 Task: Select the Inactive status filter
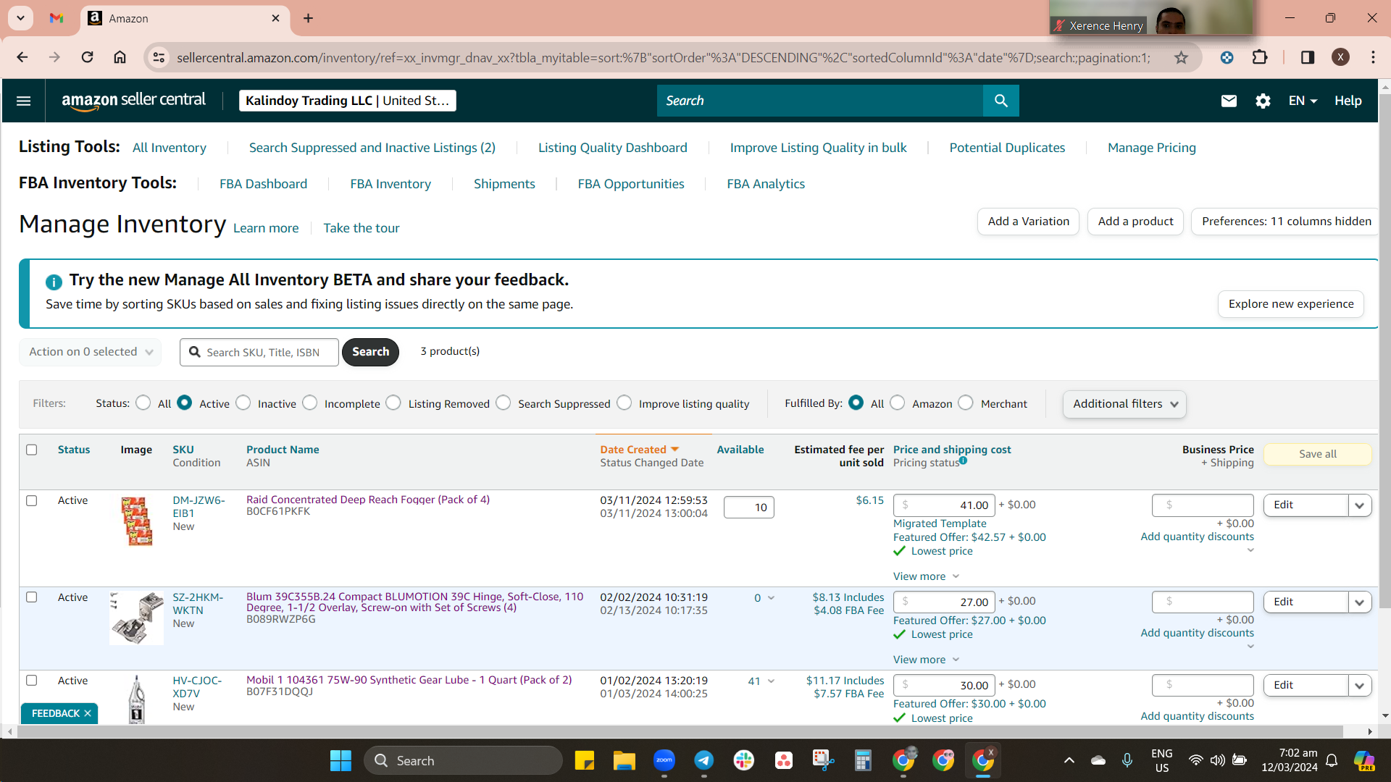243,403
